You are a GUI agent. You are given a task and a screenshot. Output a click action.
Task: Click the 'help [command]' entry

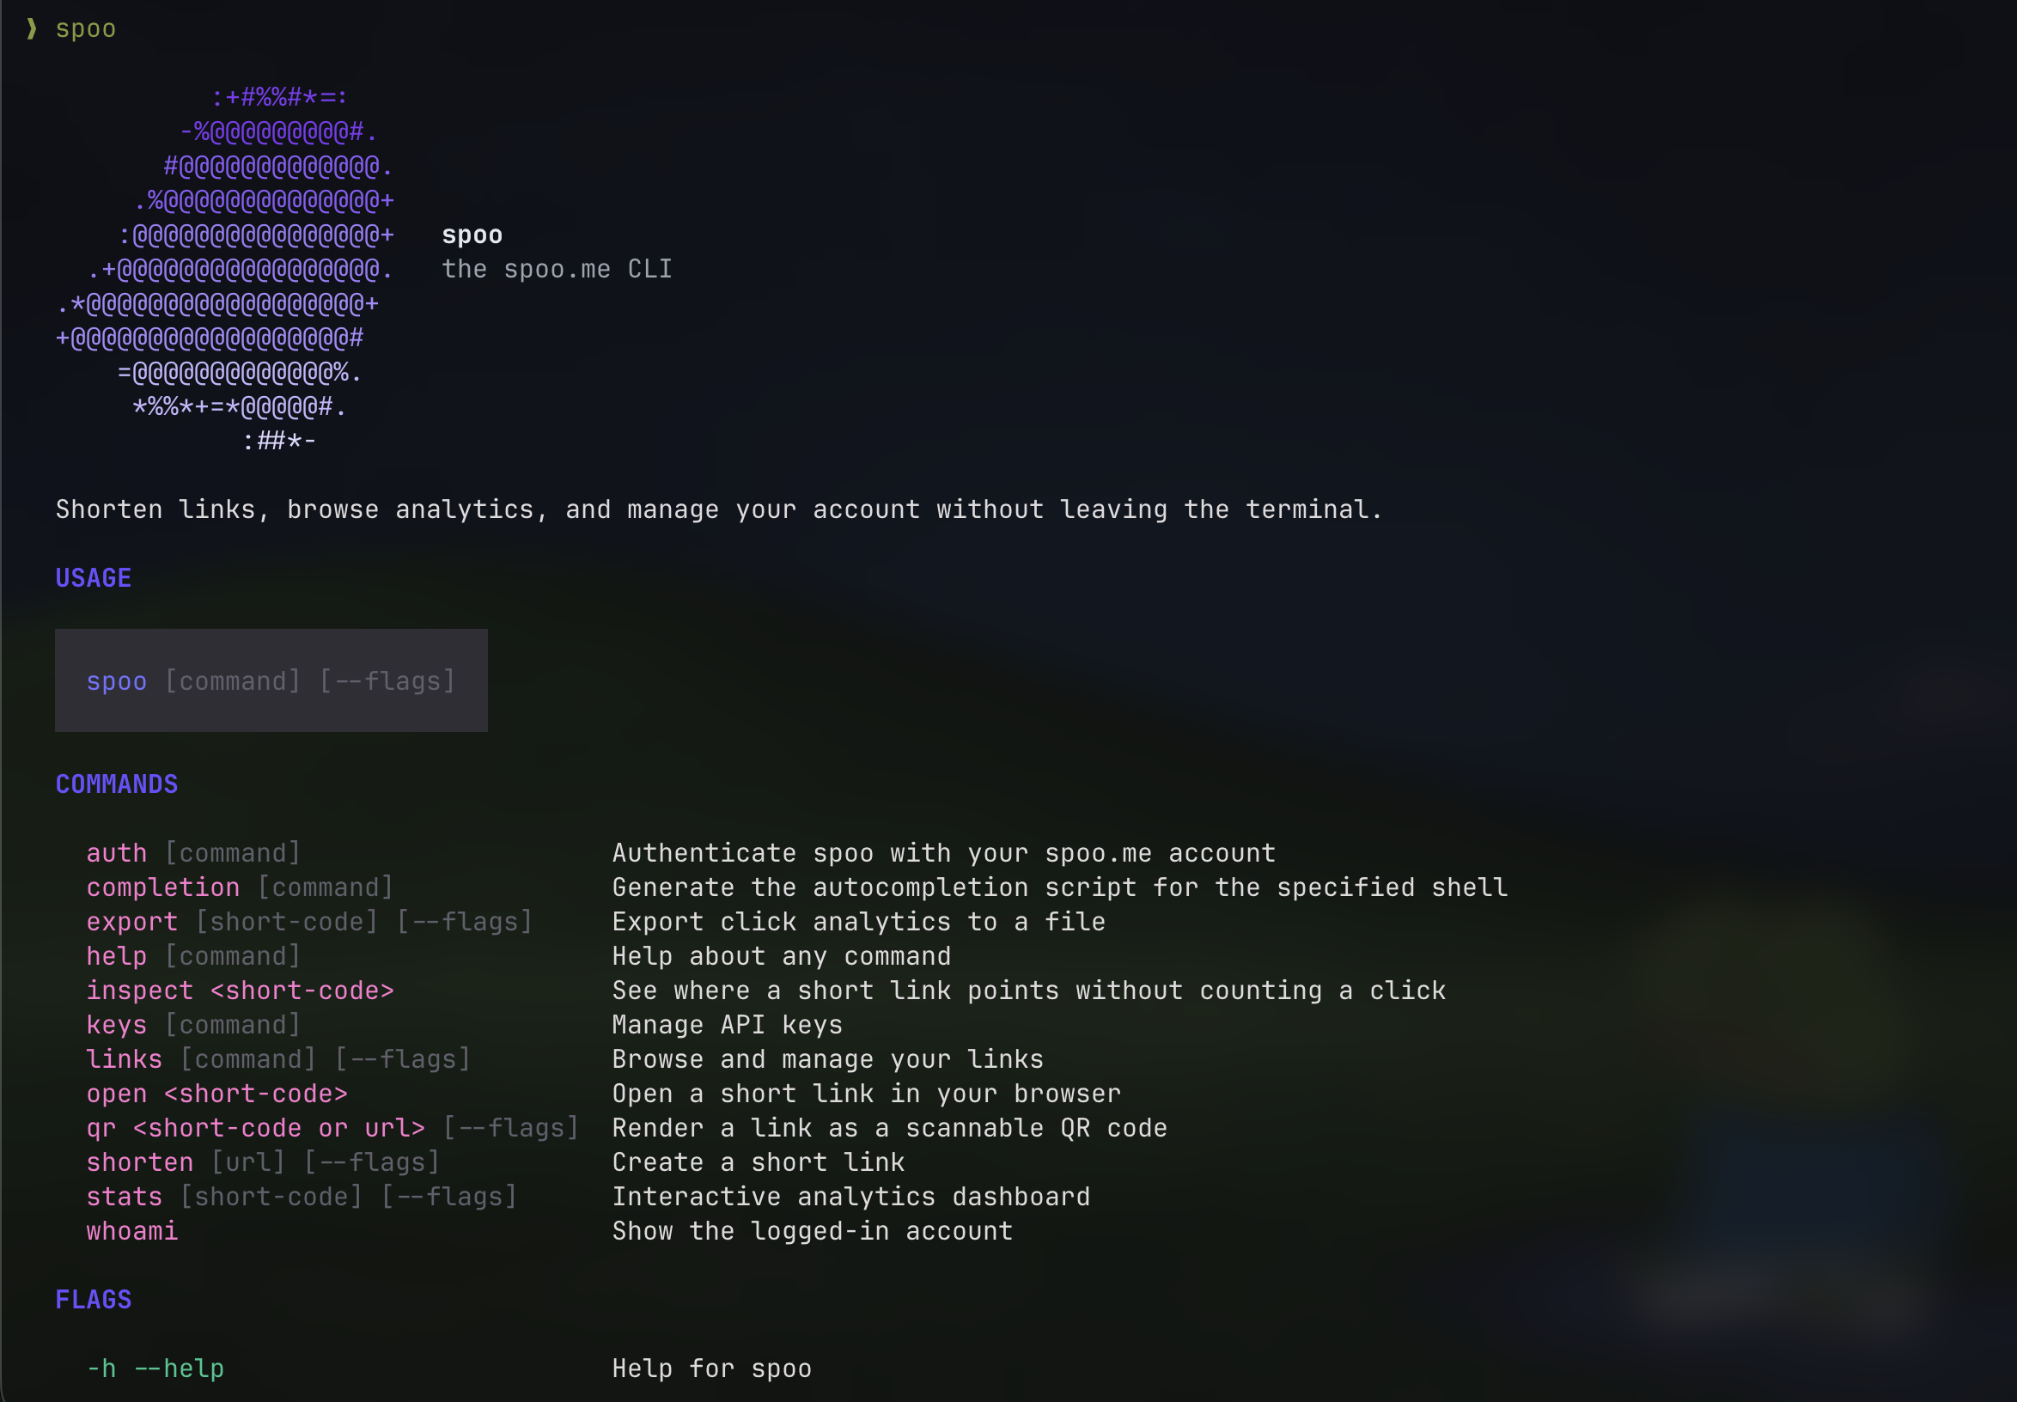[x=193, y=956]
